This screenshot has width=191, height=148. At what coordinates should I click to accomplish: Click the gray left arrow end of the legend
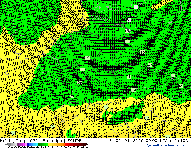(x=7, y=144)
